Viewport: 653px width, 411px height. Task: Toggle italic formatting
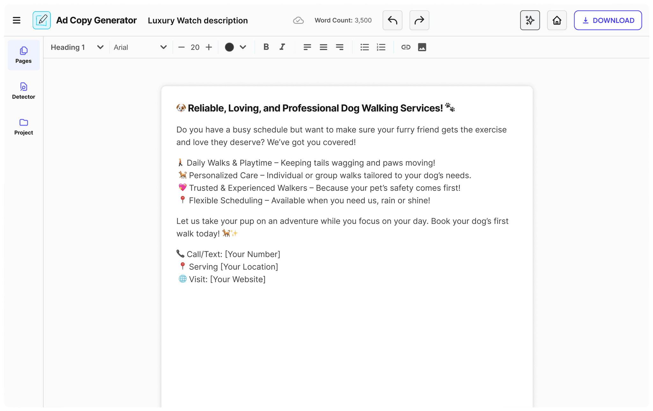point(282,47)
